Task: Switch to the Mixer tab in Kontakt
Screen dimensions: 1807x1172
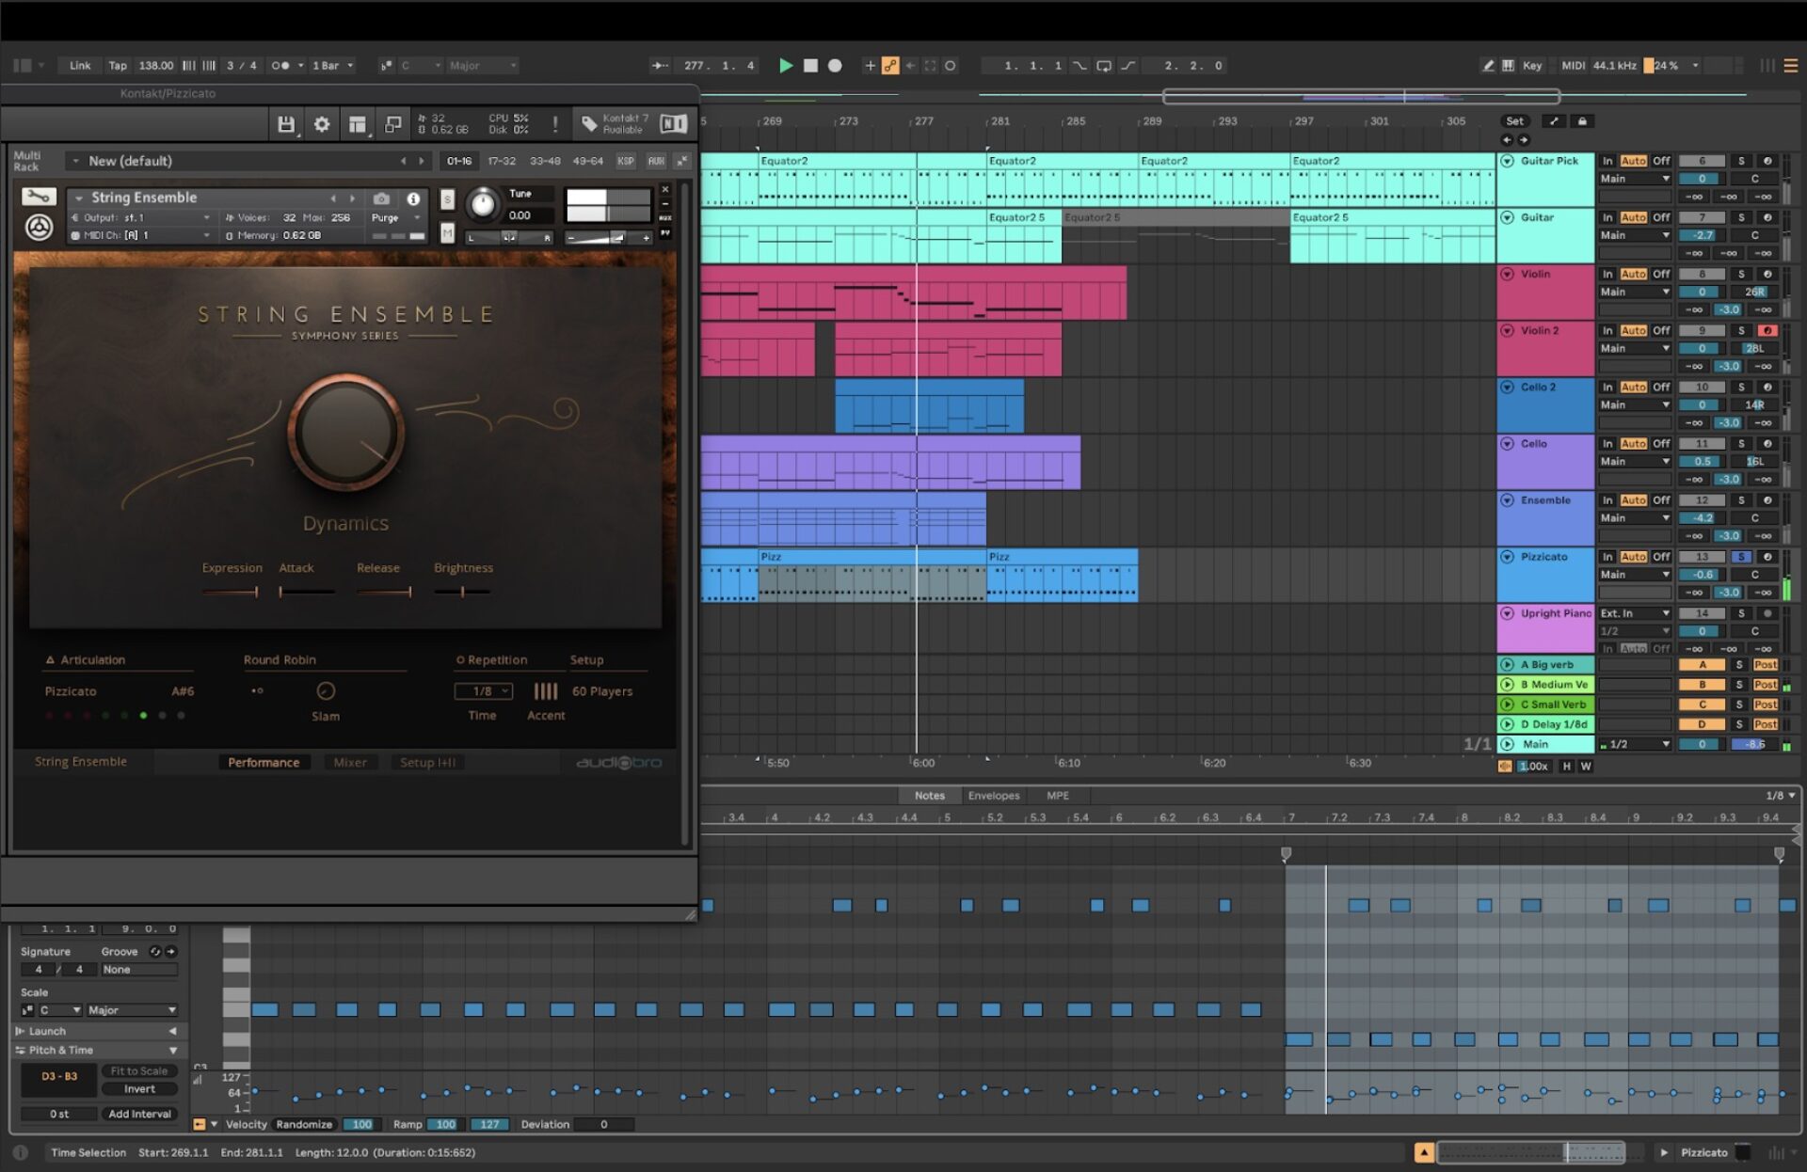Action: click(350, 762)
